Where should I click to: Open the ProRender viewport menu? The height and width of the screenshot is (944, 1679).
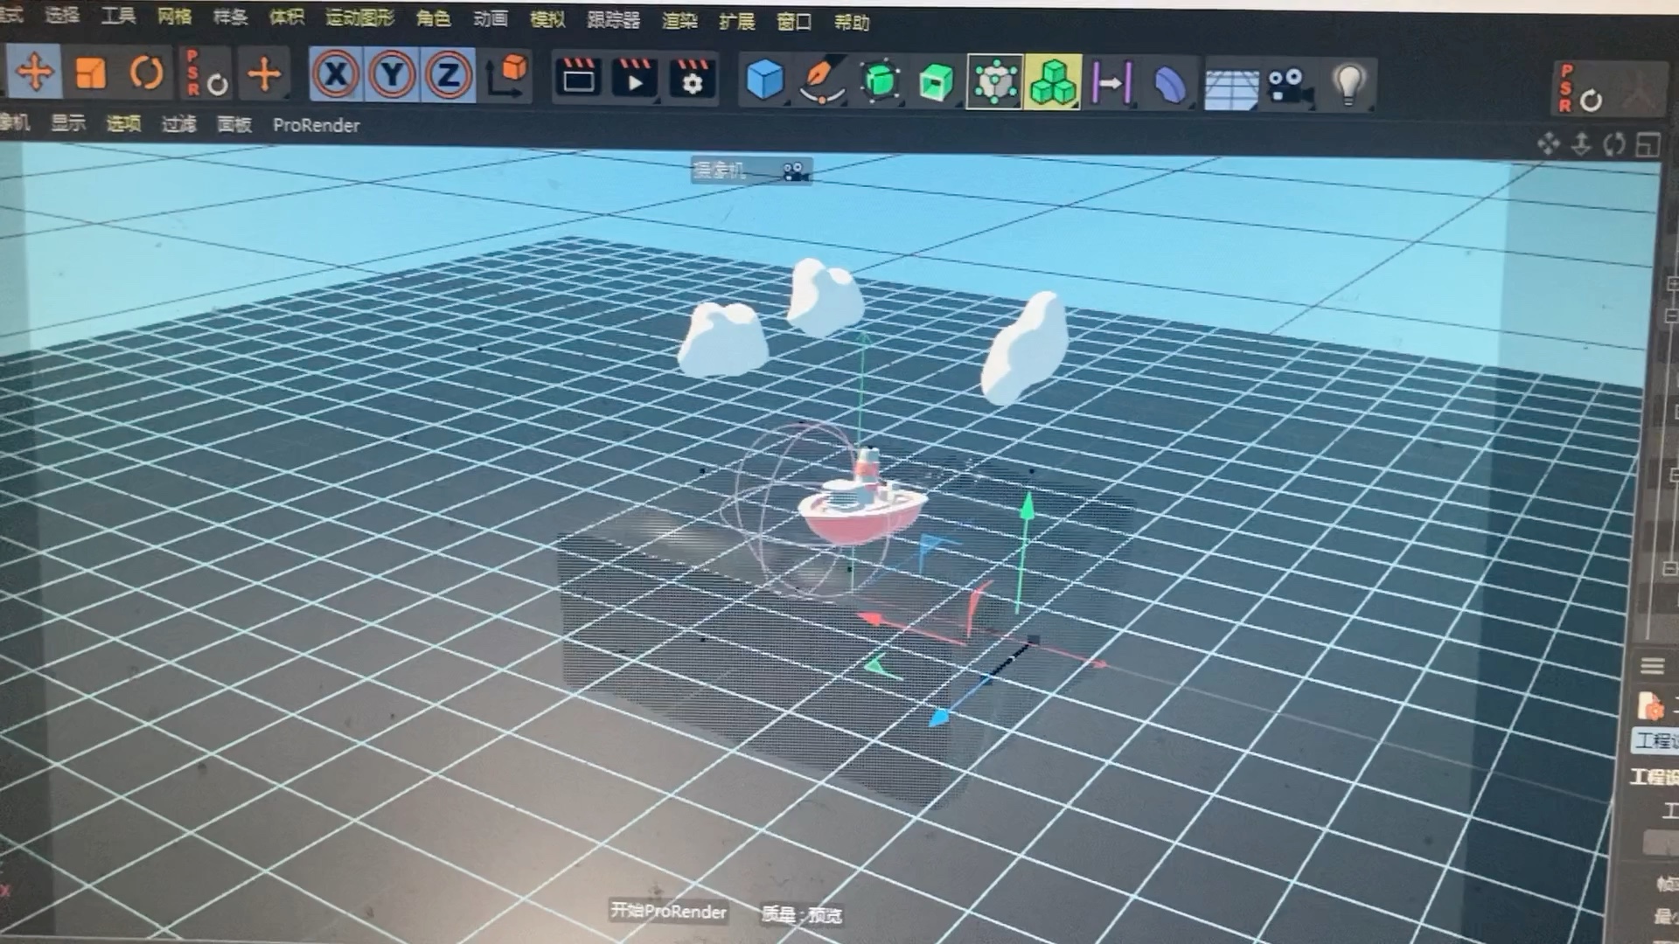tap(317, 125)
